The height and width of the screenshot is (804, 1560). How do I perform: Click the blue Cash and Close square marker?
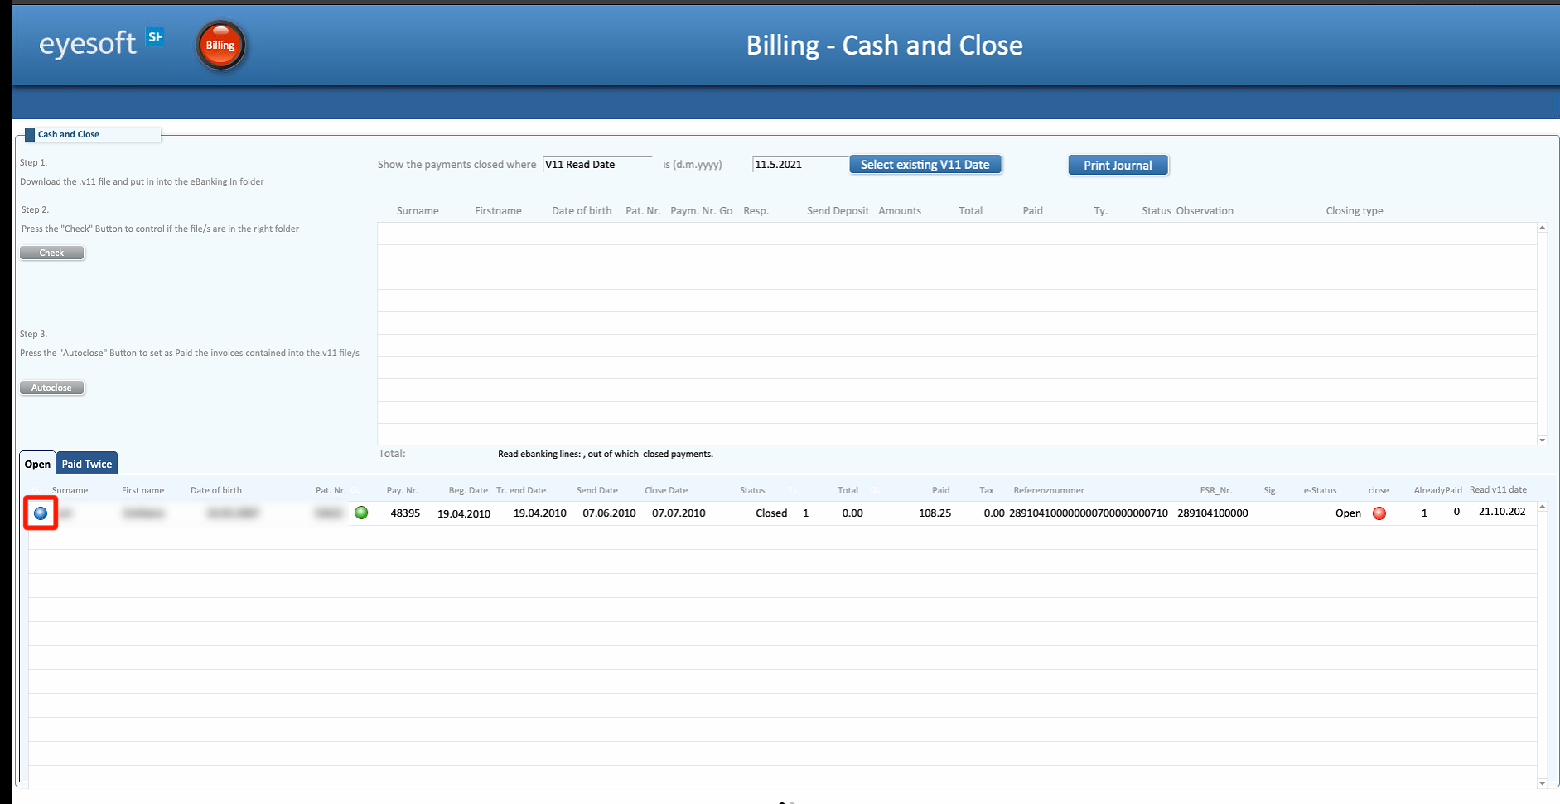[x=30, y=134]
